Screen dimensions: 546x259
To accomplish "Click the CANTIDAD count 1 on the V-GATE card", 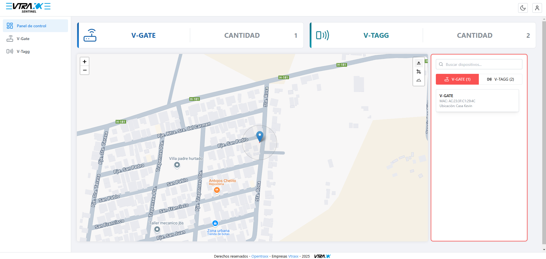I will (296, 35).
